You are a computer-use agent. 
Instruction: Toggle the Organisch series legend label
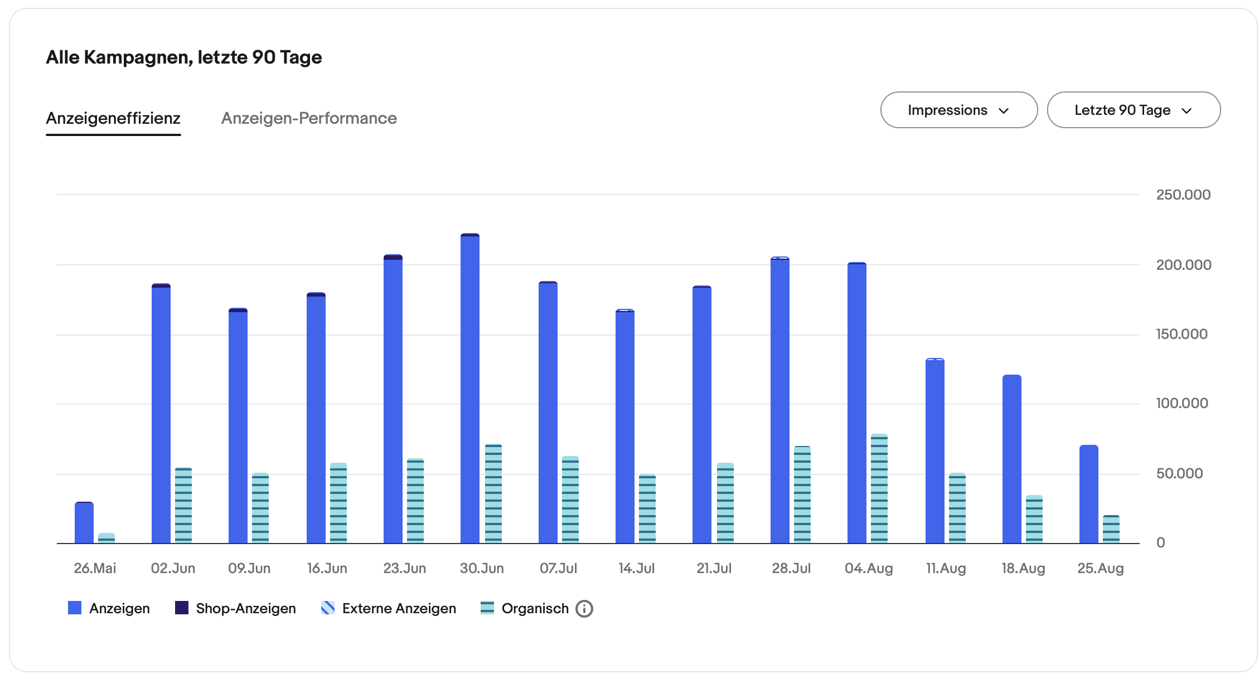(535, 608)
